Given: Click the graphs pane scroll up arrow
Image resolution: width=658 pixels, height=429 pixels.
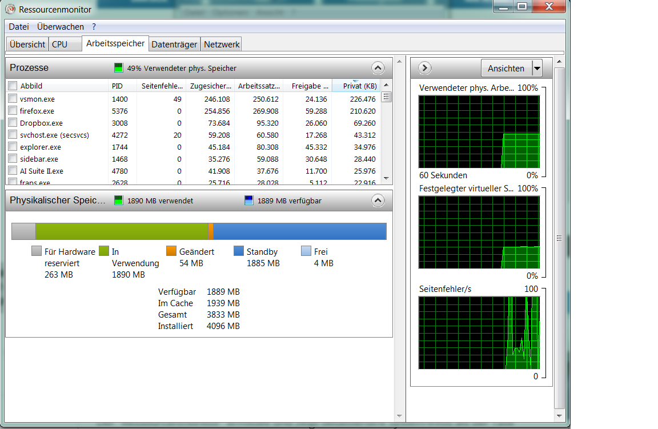Looking at the screenshot, I should [559, 62].
